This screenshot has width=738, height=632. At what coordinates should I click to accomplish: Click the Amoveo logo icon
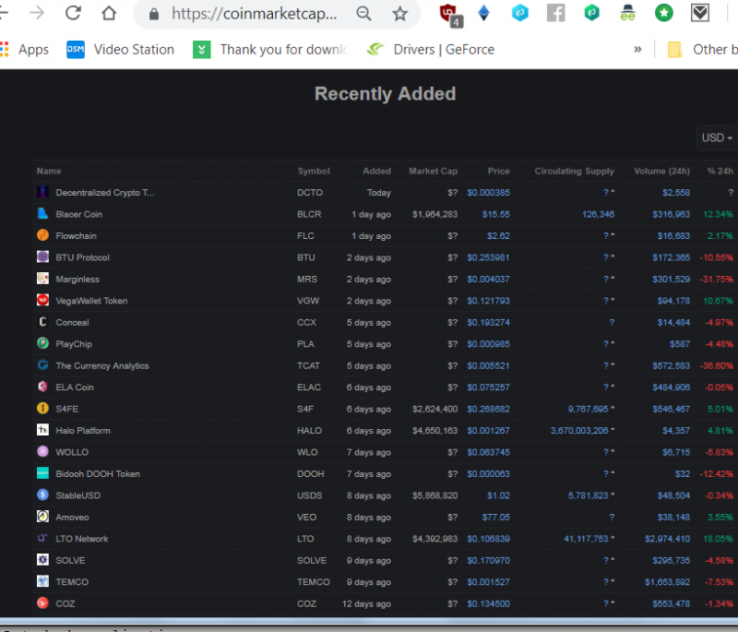pos(42,517)
